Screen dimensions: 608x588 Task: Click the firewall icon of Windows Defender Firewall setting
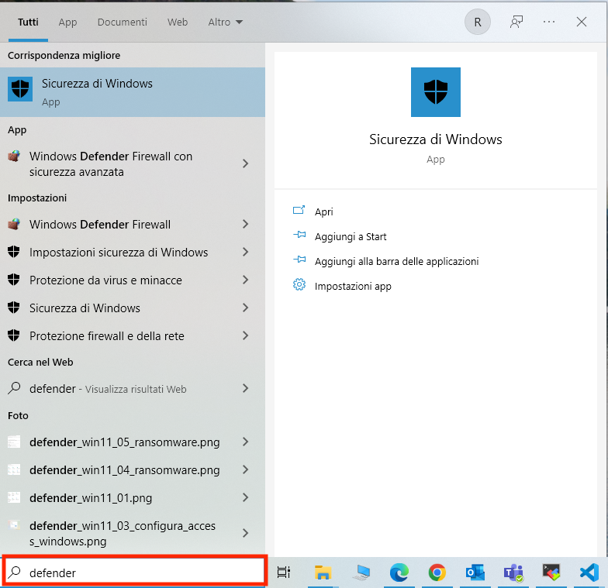(x=14, y=224)
